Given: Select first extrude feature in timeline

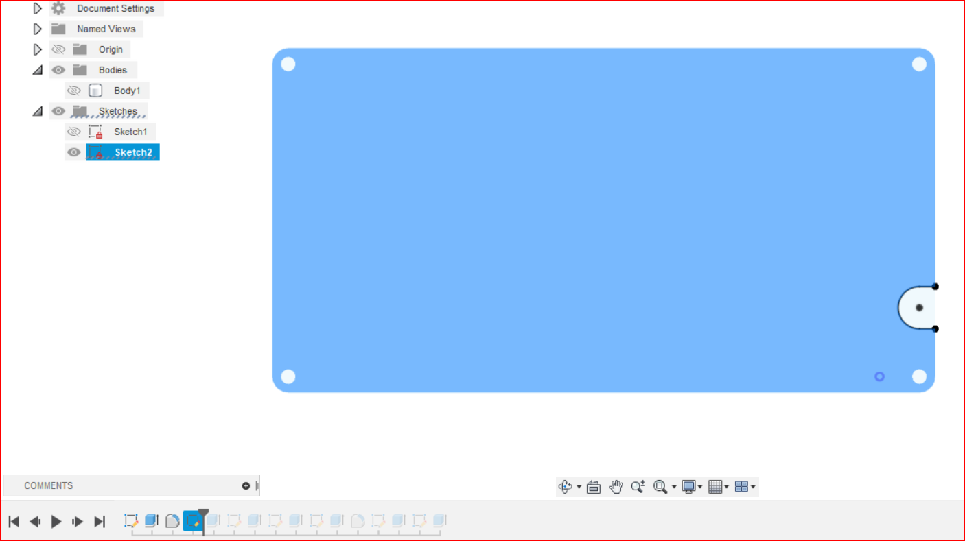Looking at the screenshot, I should pyautogui.click(x=152, y=520).
